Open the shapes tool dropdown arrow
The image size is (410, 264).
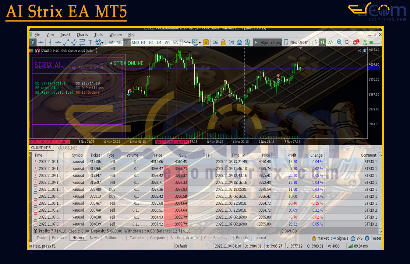[102, 42]
